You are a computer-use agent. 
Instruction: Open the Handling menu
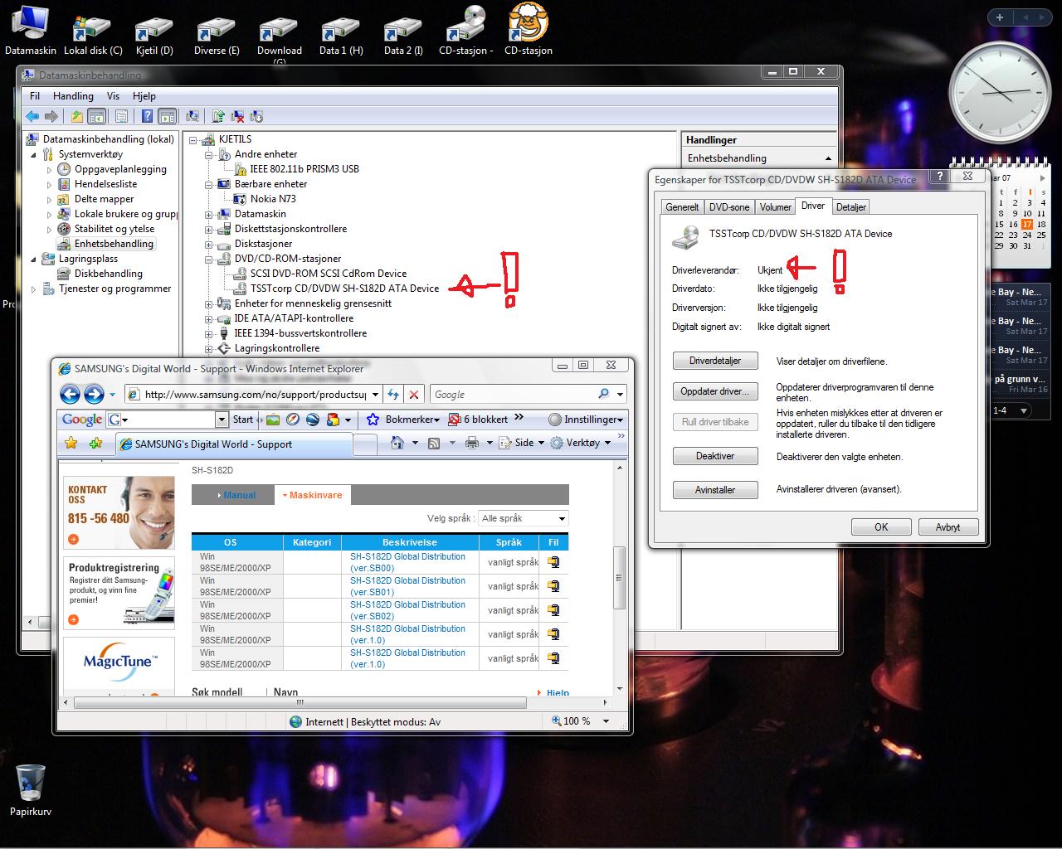pyautogui.click(x=73, y=96)
